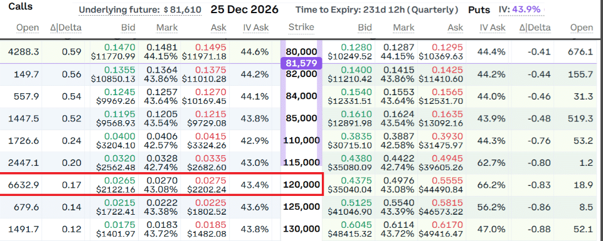Click the Puts Bid column header
The image size is (603, 241).
click(365, 28)
